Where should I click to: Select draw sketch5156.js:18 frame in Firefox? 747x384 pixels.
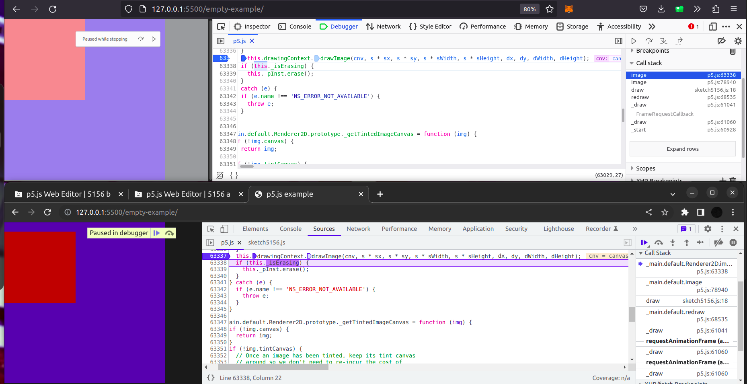pos(683,90)
